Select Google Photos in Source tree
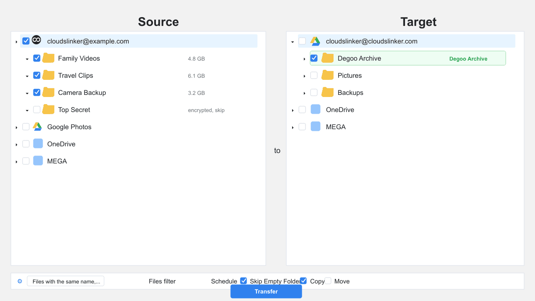 tap(69, 127)
